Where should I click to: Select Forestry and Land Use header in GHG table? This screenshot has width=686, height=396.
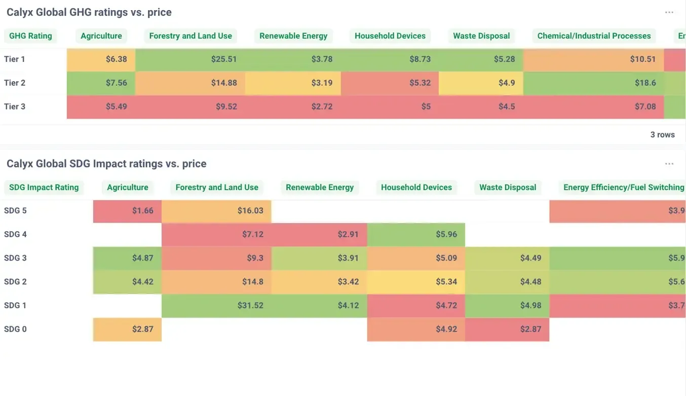click(x=190, y=36)
